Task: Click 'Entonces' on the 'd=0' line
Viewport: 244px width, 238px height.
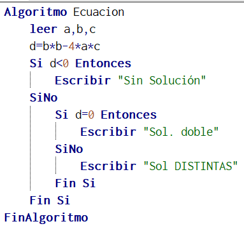Action: click(x=129, y=115)
